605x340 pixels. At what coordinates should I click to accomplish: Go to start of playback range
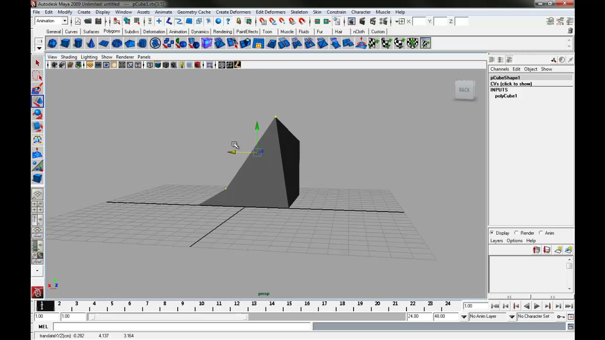pos(495,306)
